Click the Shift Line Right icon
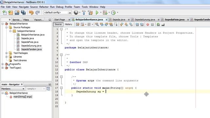Screen dimensions: 210x118 142,24
